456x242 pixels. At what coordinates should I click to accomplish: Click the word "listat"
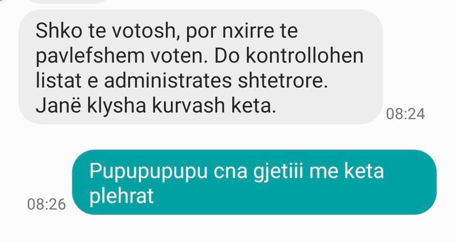tap(58, 81)
